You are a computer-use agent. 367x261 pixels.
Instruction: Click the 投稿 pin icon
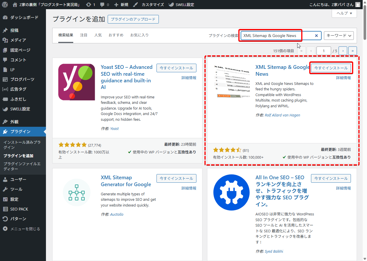coord(5,30)
